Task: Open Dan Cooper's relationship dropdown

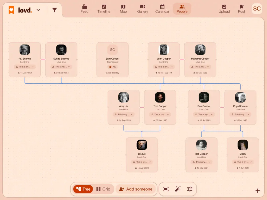Action: pos(204,115)
